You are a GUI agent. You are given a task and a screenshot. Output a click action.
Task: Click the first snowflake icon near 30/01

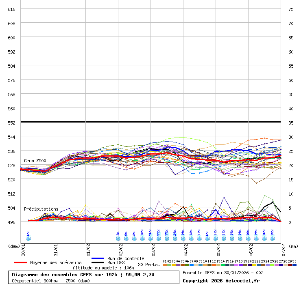coord(28,238)
